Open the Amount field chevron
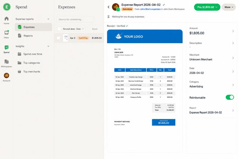 [x=233, y=31]
